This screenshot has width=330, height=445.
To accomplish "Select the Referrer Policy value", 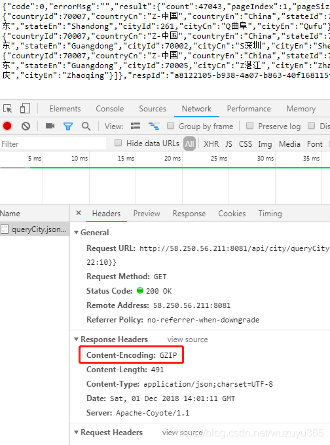I will point(203,320).
